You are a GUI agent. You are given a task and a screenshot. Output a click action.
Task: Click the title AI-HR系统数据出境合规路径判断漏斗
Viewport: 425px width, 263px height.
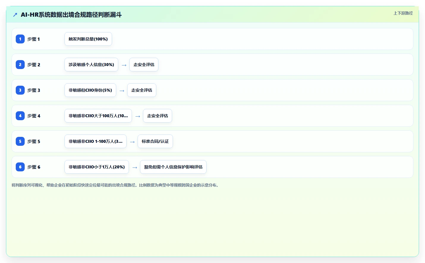[x=71, y=15]
